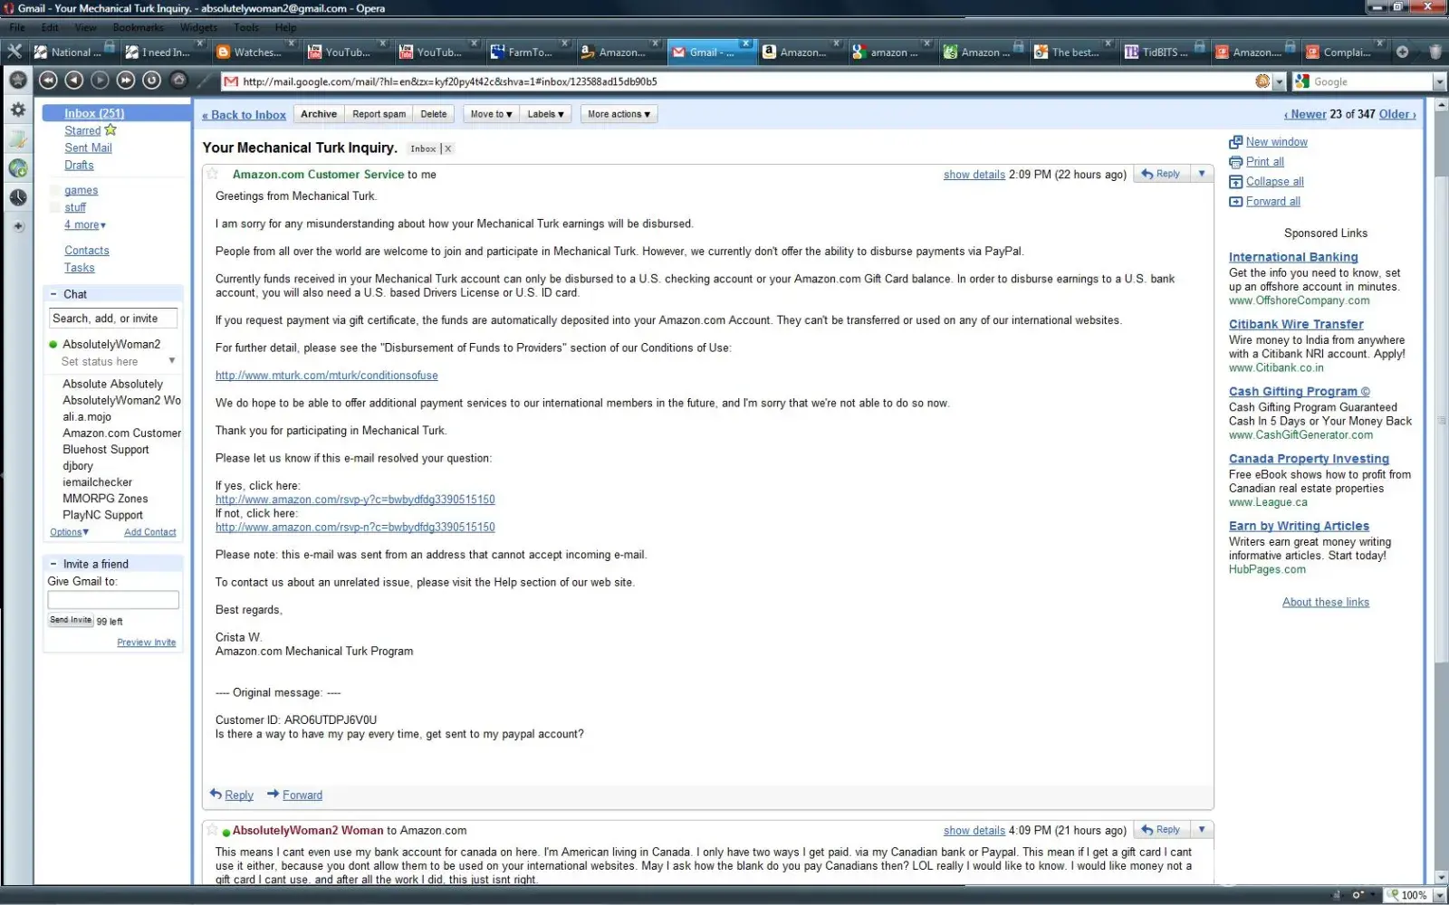Screen dimensions: 1449x905
Task: Click the Gmail icon in address bar
Action: click(231, 81)
